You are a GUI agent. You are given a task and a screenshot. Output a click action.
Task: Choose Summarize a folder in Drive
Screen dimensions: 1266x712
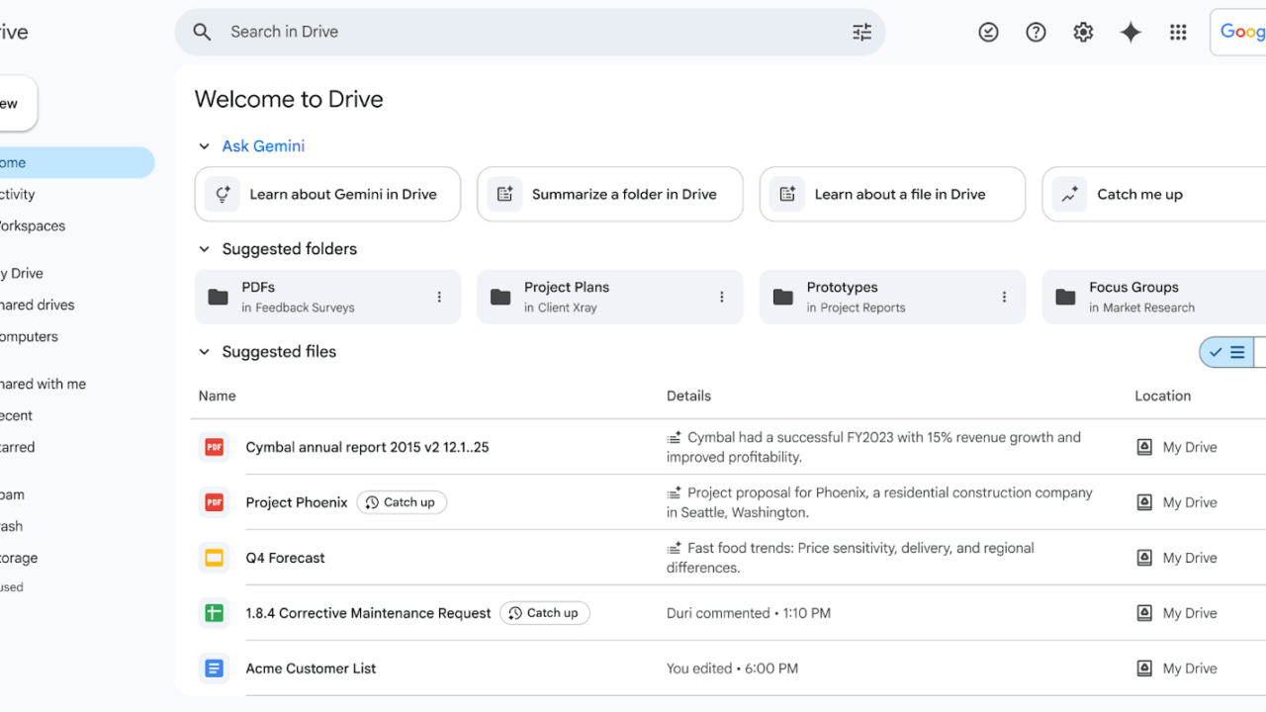pos(610,194)
